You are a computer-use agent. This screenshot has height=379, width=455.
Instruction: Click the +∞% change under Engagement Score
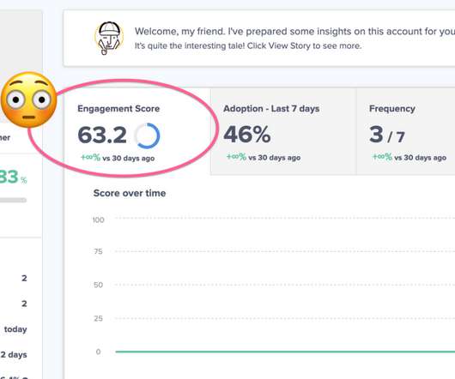click(90, 158)
